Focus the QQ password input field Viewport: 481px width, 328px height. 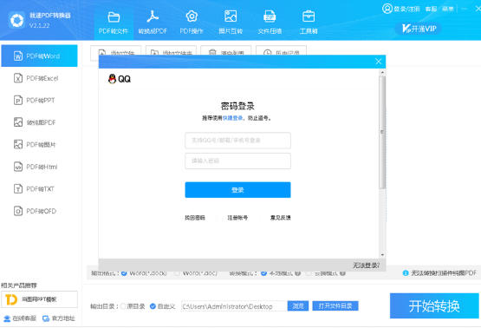[237, 161]
